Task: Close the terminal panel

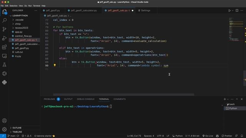Action: pos(242,99)
